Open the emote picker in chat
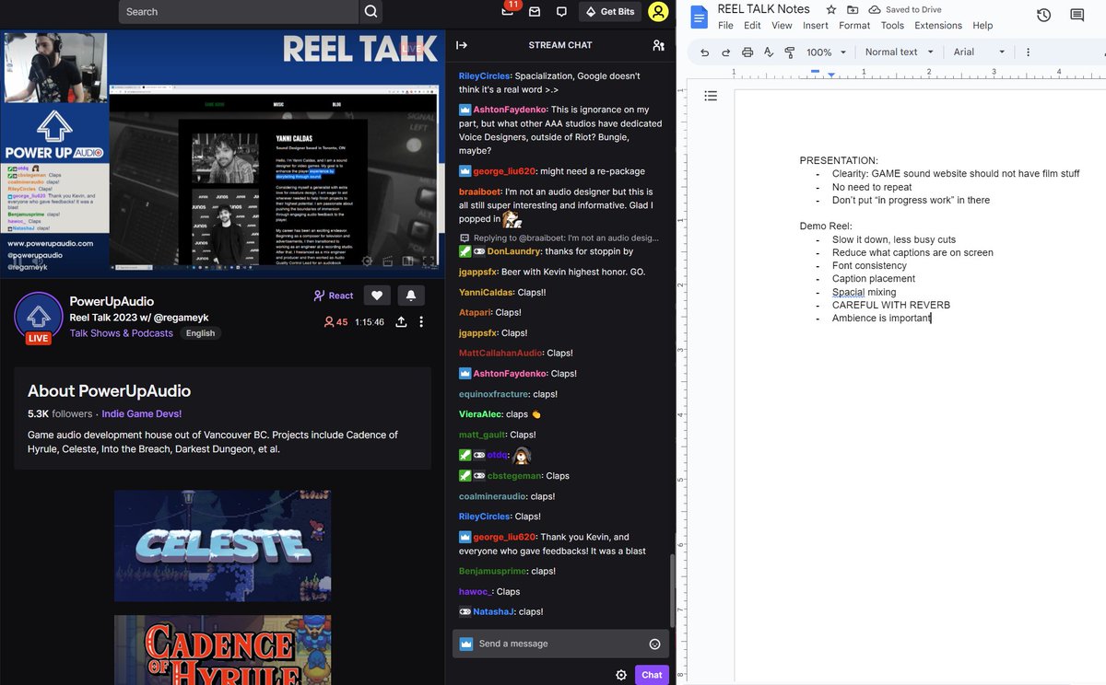The image size is (1106, 685). pyautogui.click(x=654, y=644)
